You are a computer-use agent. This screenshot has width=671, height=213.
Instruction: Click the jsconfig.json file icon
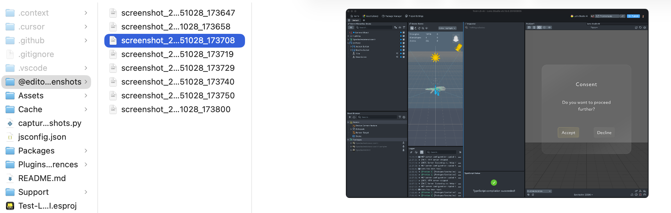[10, 137]
